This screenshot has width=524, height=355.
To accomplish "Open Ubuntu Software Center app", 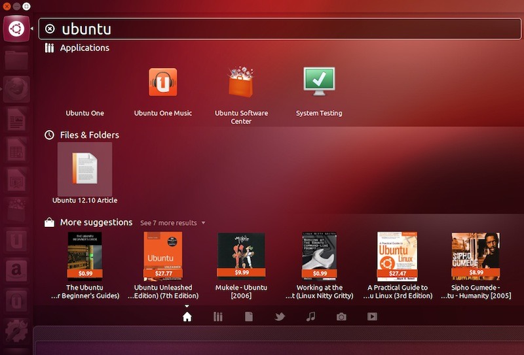I will [x=241, y=82].
